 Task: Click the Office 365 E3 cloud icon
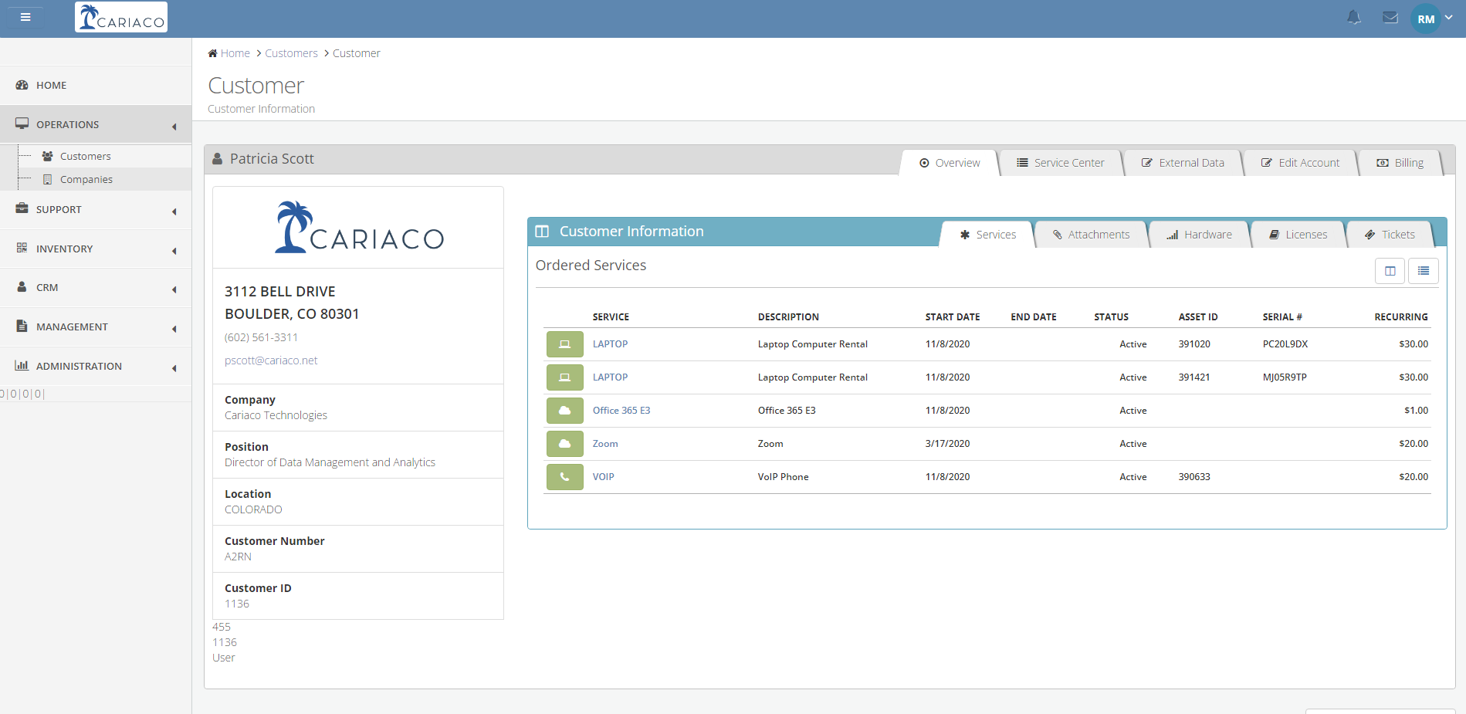click(x=564, y=411)
